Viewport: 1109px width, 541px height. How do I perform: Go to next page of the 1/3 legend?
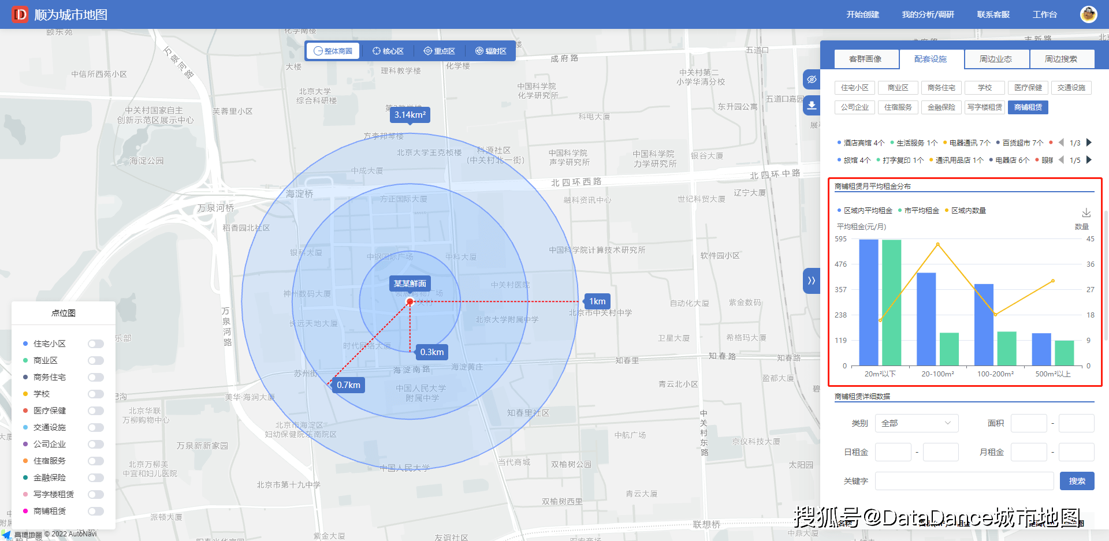point(1089,143)
